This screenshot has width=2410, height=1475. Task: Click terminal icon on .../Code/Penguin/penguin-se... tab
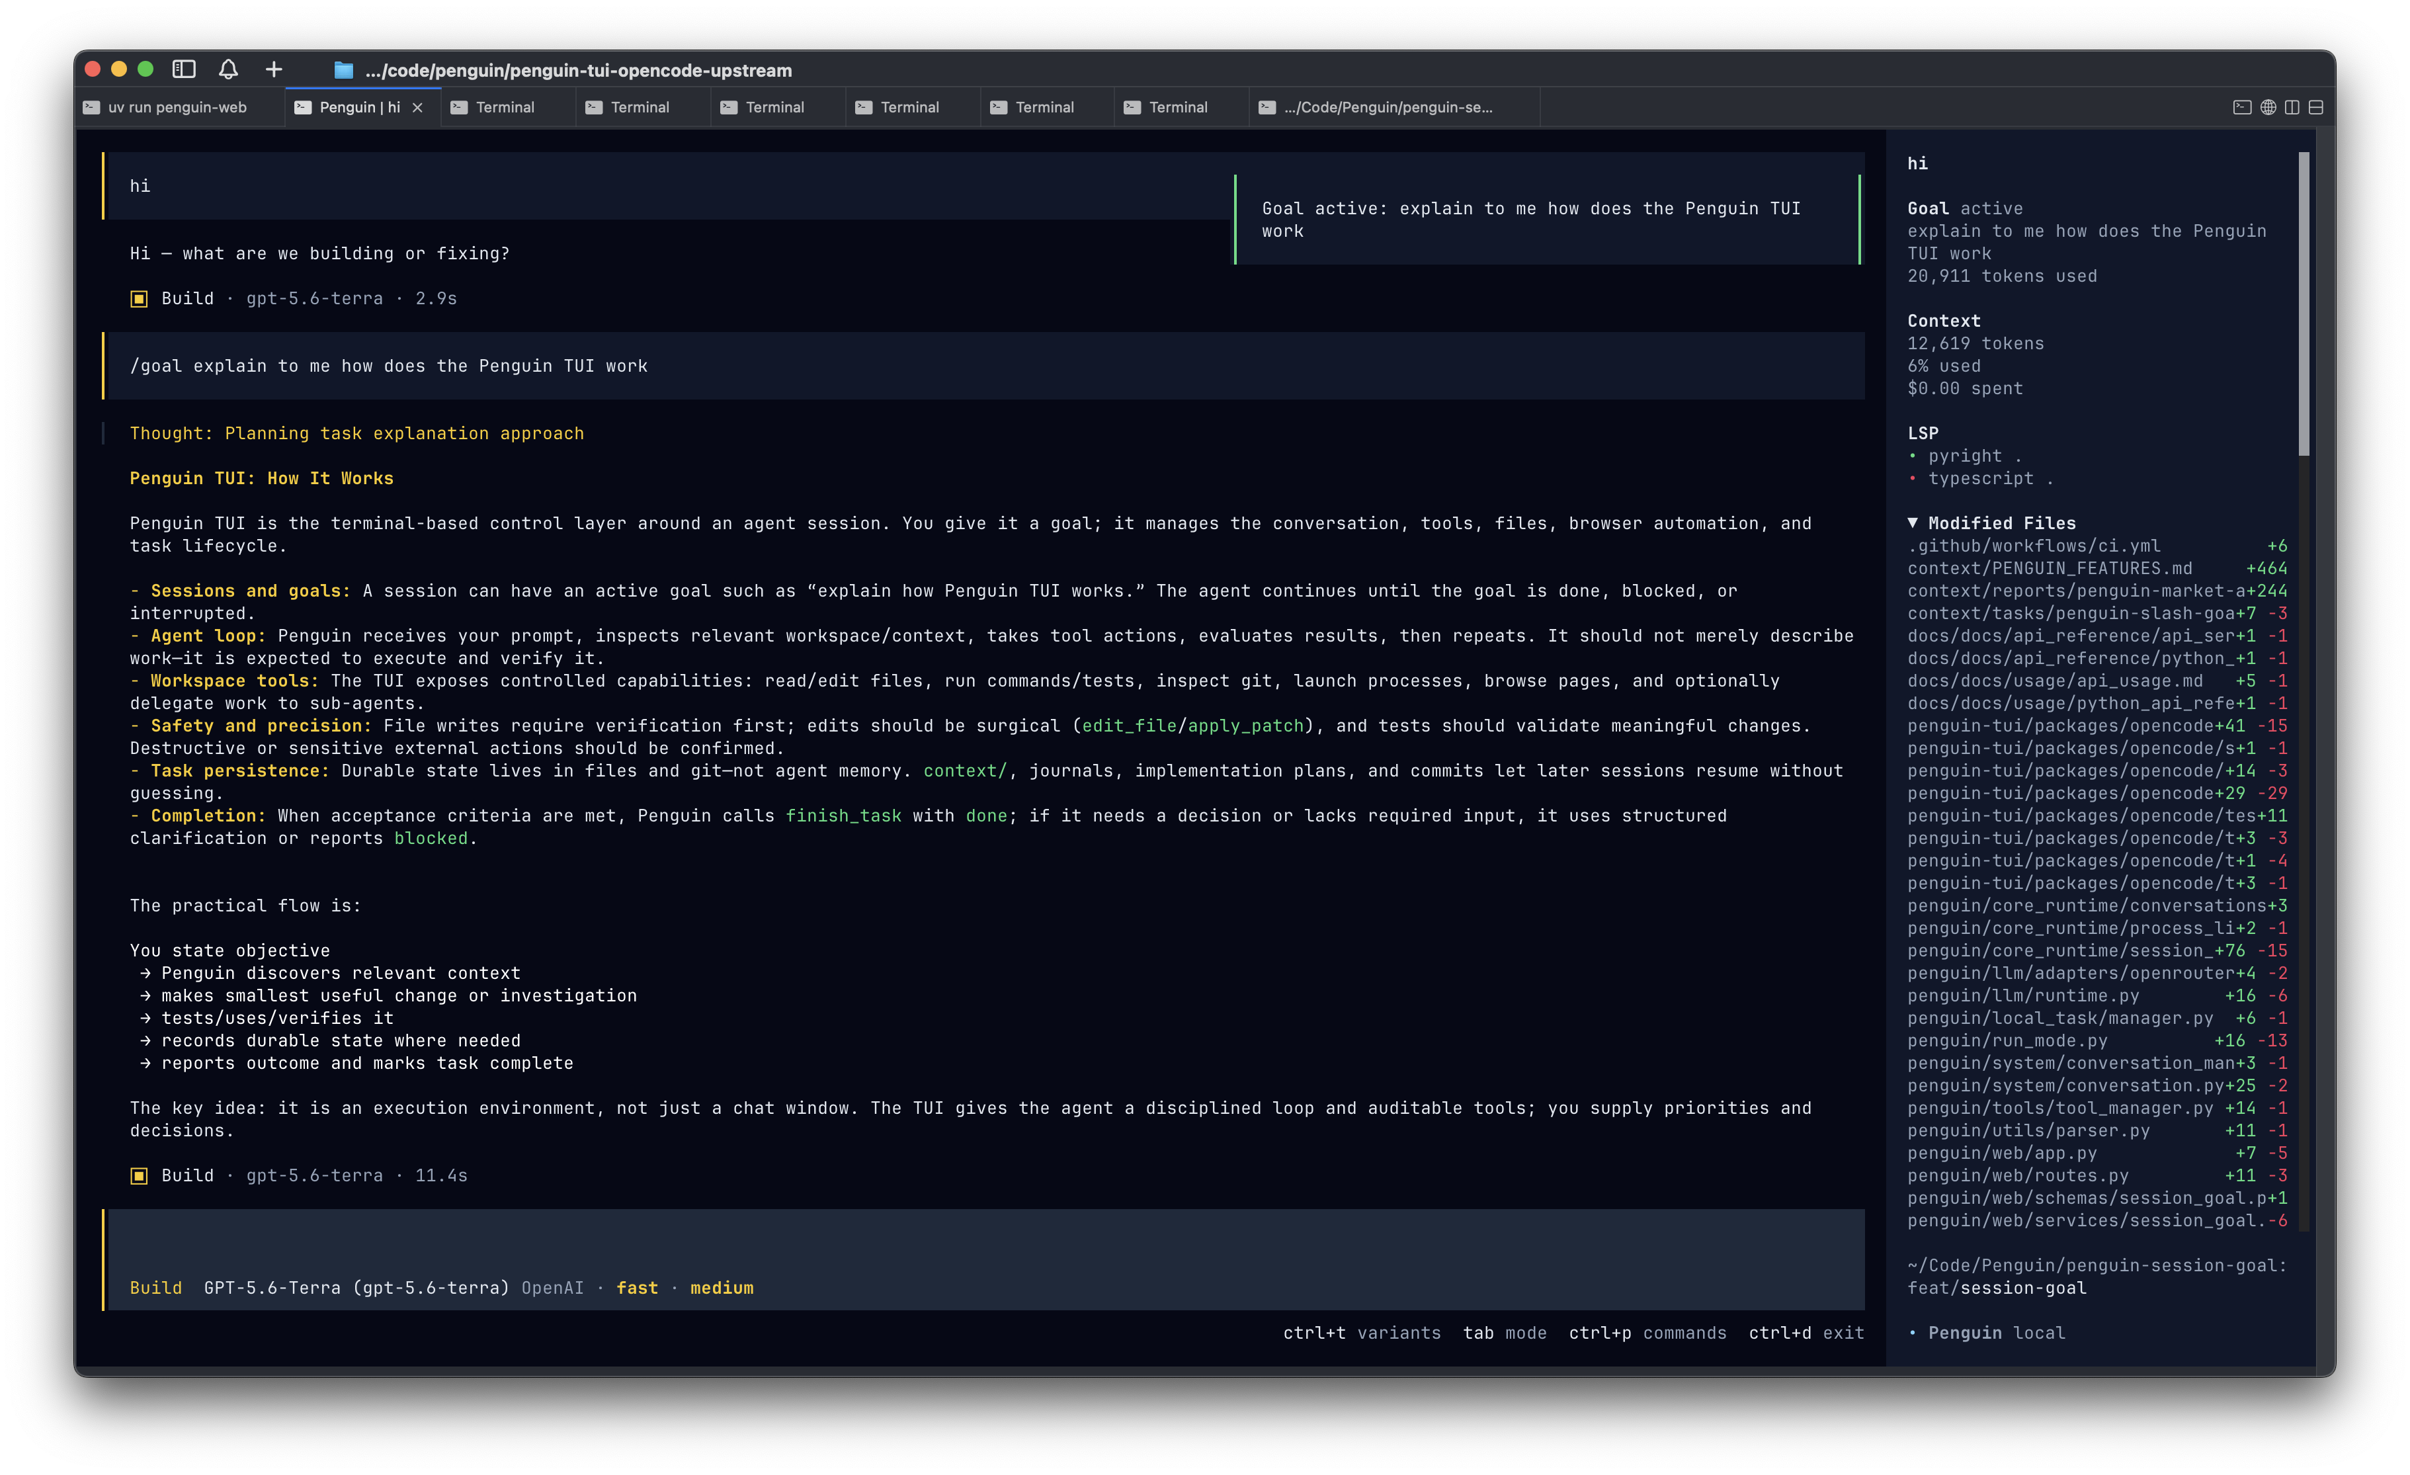click(x=1267, y=108)
